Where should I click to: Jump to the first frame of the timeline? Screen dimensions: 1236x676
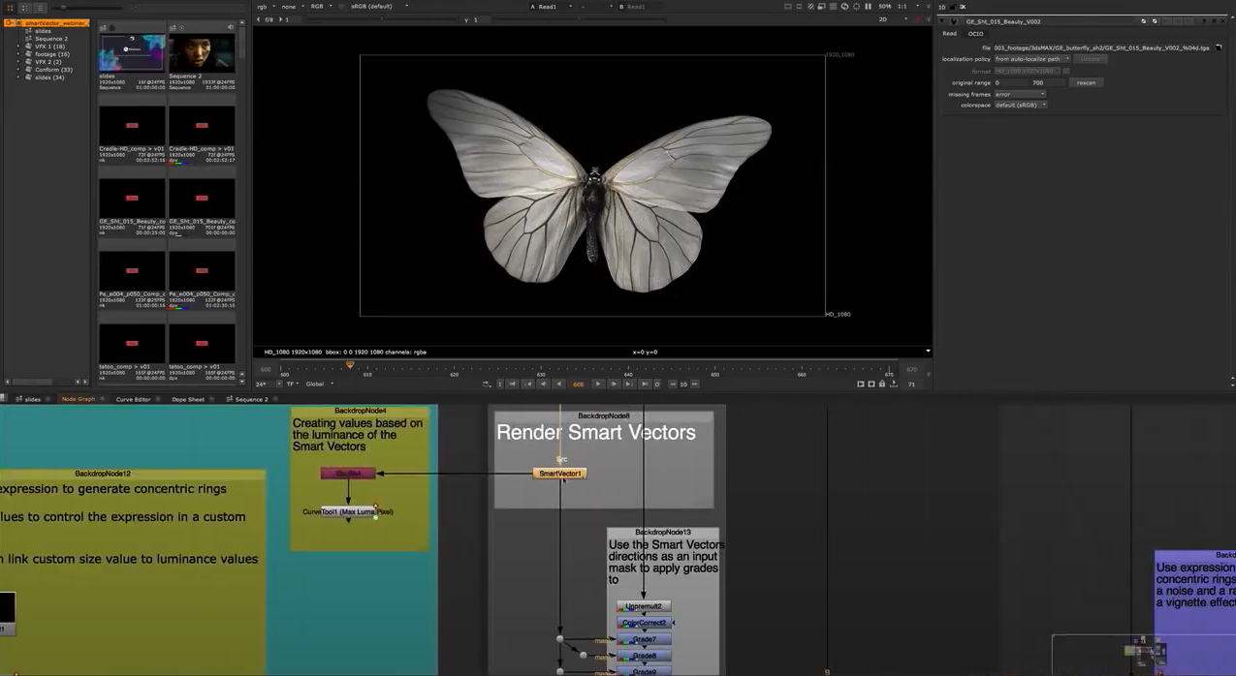512,384
